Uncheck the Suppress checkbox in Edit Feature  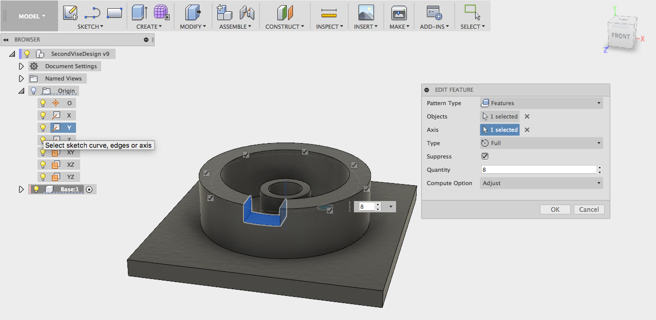coord(484,156)
